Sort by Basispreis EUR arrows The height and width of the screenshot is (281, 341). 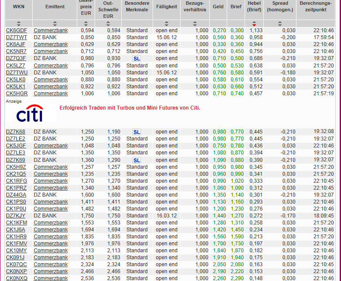[x=86, y=23]
